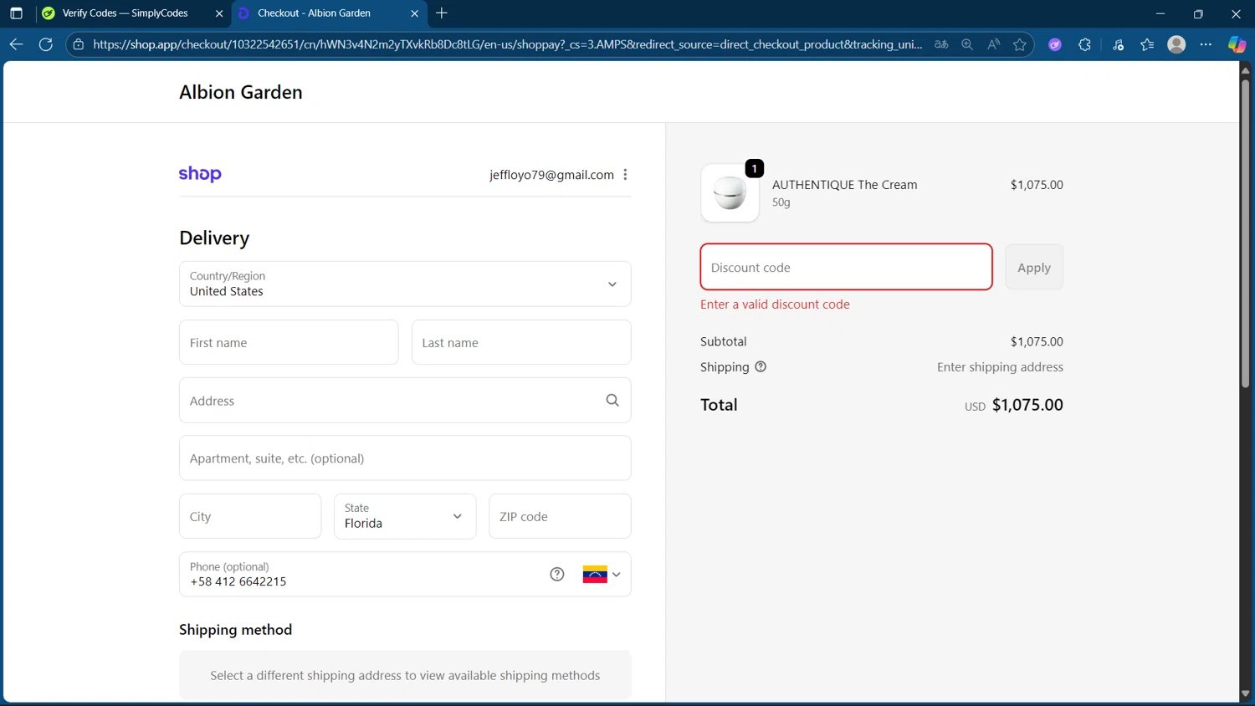Click the Shop logo link
Image resolution: width=1255 pixels, height=706 pixels.
(x=200, y=174)
